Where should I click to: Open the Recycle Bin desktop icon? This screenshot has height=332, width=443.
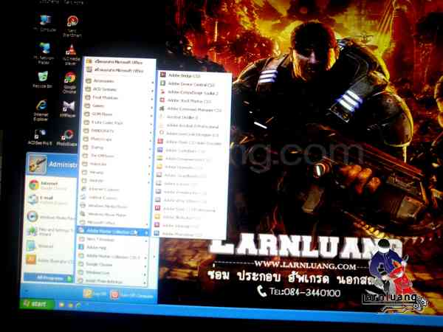[43, 80]
